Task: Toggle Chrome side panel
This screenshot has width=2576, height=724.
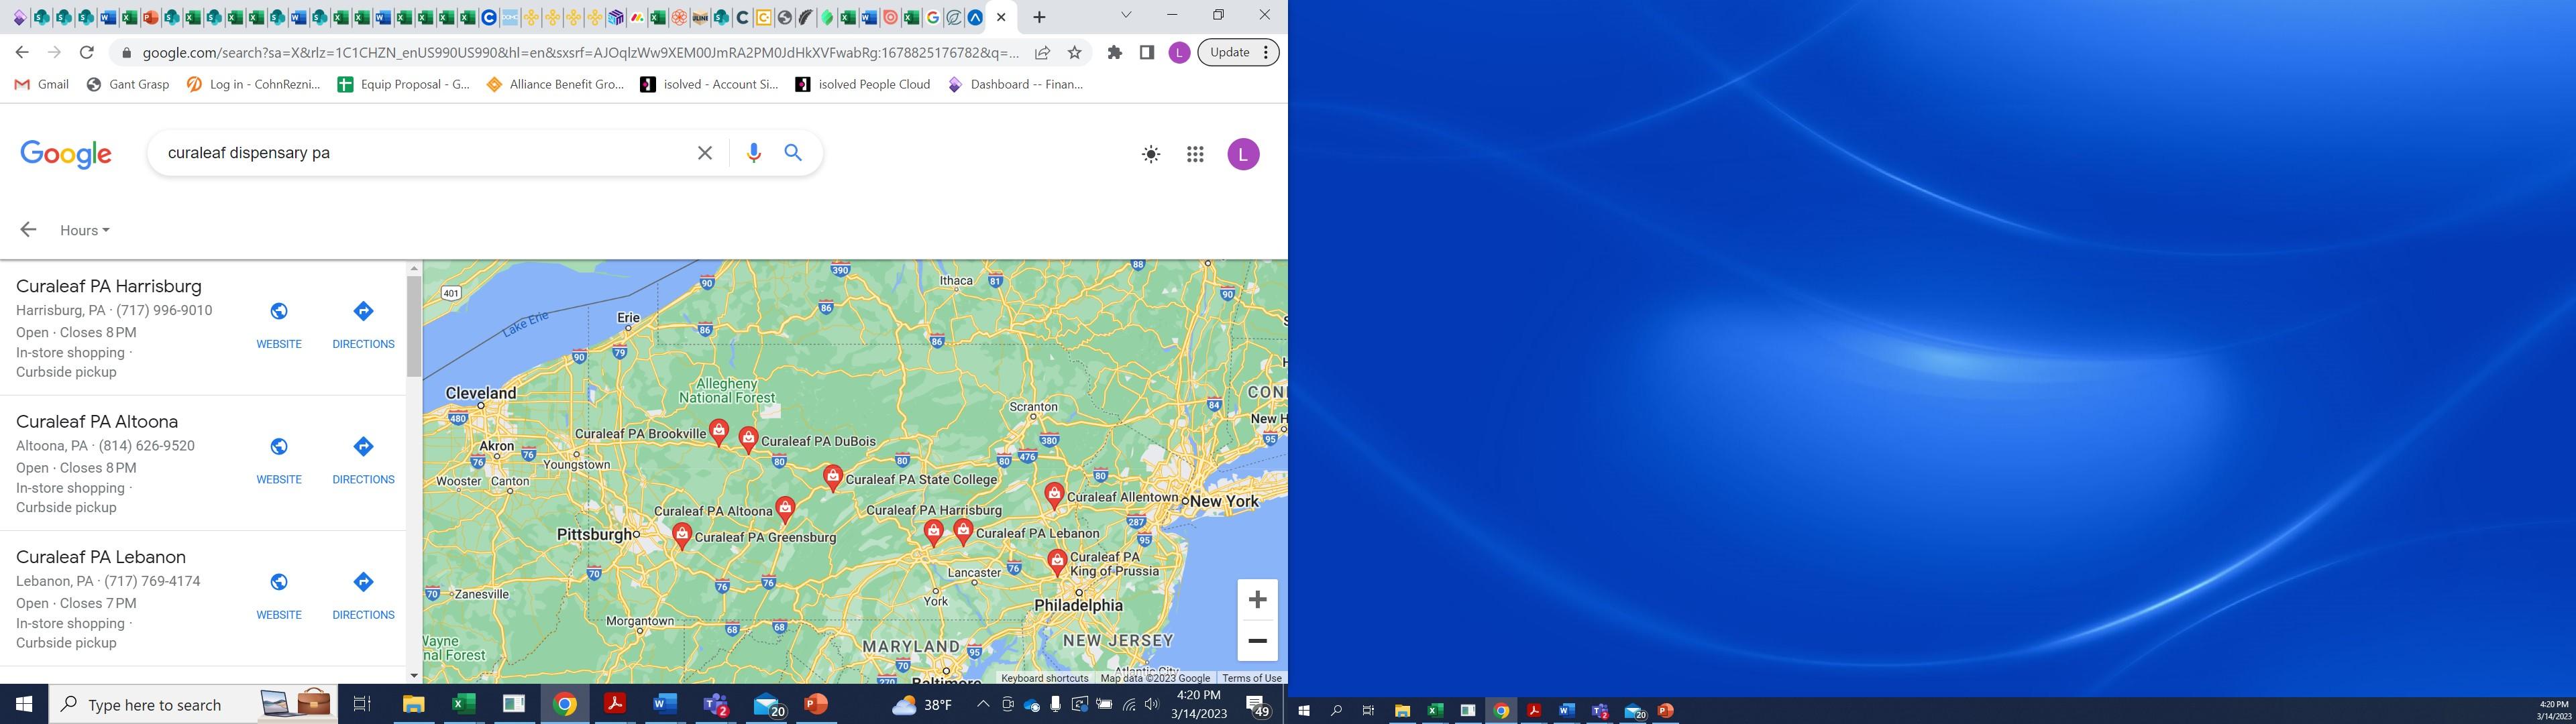Action: pyautogui.click(x=1146, y=53)
